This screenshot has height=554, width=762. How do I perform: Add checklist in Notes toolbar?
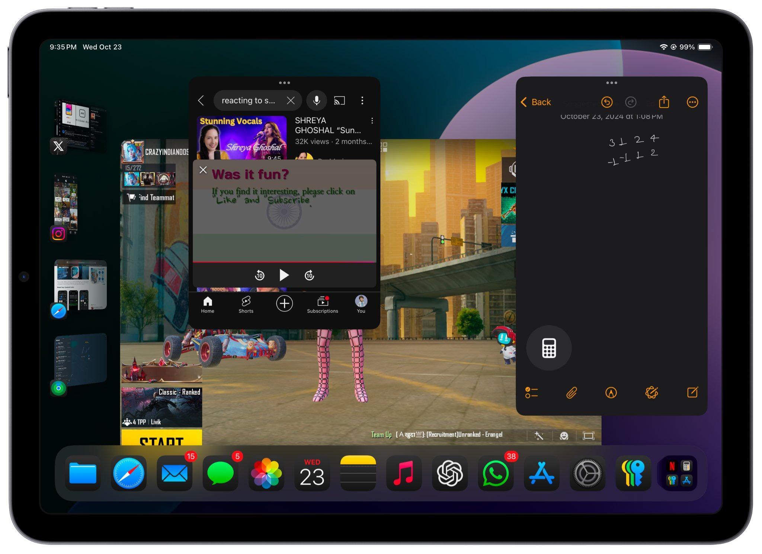(531, 393)
